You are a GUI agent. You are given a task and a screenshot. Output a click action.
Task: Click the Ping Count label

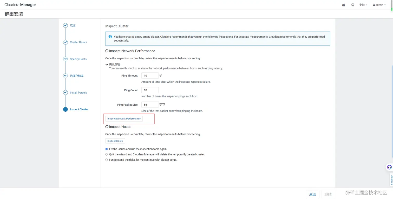pos(131,90)
